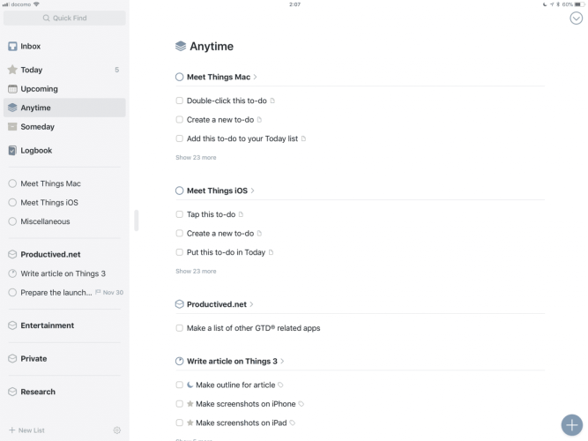
Task: Click battery indicator in status bar
Action: [x=579, y=4]
